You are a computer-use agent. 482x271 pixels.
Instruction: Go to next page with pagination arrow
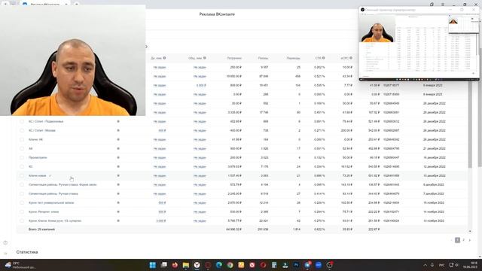tap(470, 240)
